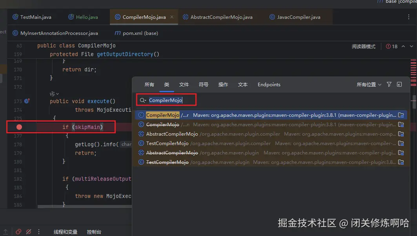Expand the inlay hint dropdown above execute()
417x236 pixels.
(54, 94)
